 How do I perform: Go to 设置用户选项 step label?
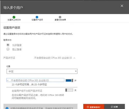(x=37, y=20)
